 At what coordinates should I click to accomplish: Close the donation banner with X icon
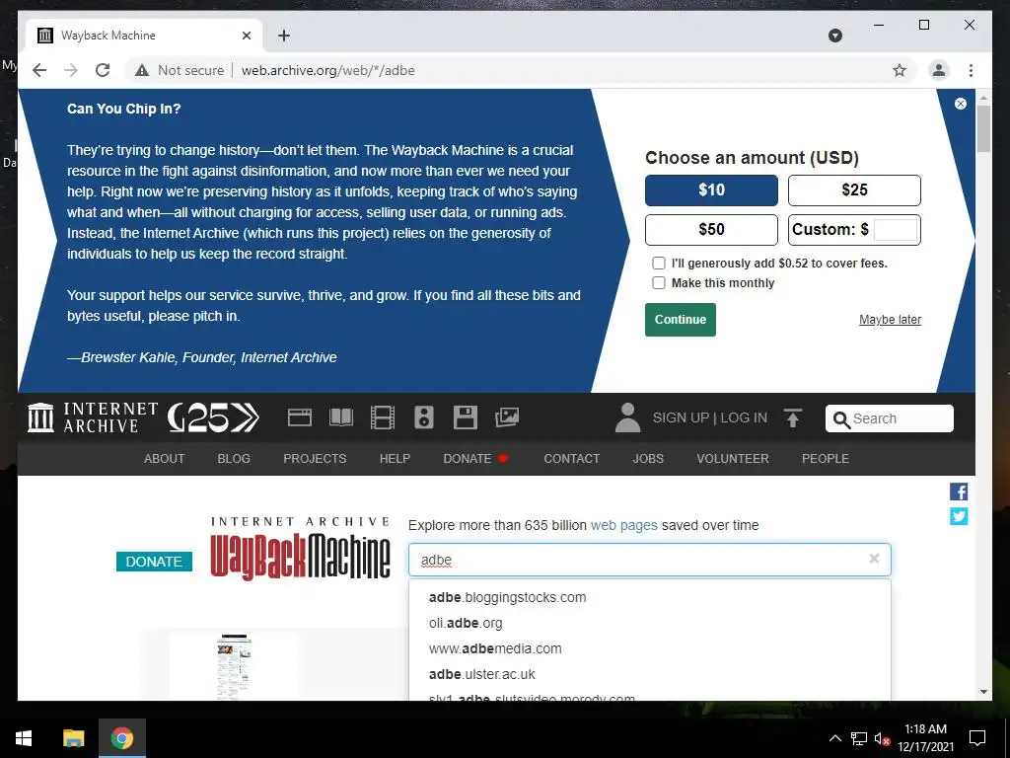tap(961, 103)
